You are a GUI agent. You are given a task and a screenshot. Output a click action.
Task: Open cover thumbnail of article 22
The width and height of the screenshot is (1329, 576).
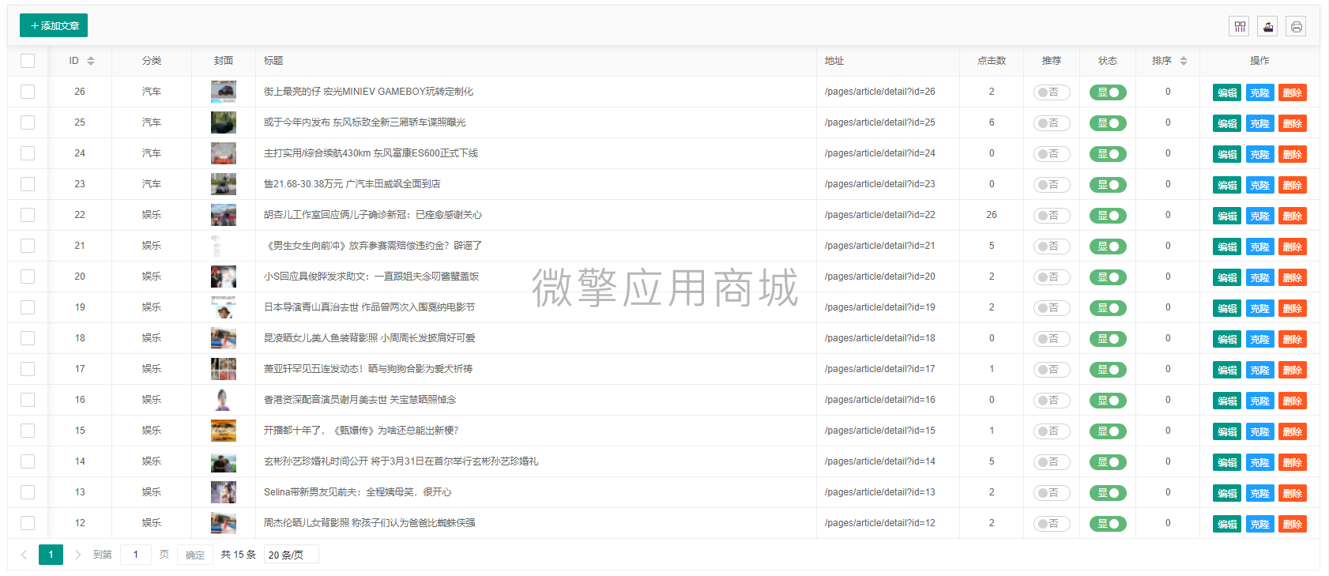(224, 215)
